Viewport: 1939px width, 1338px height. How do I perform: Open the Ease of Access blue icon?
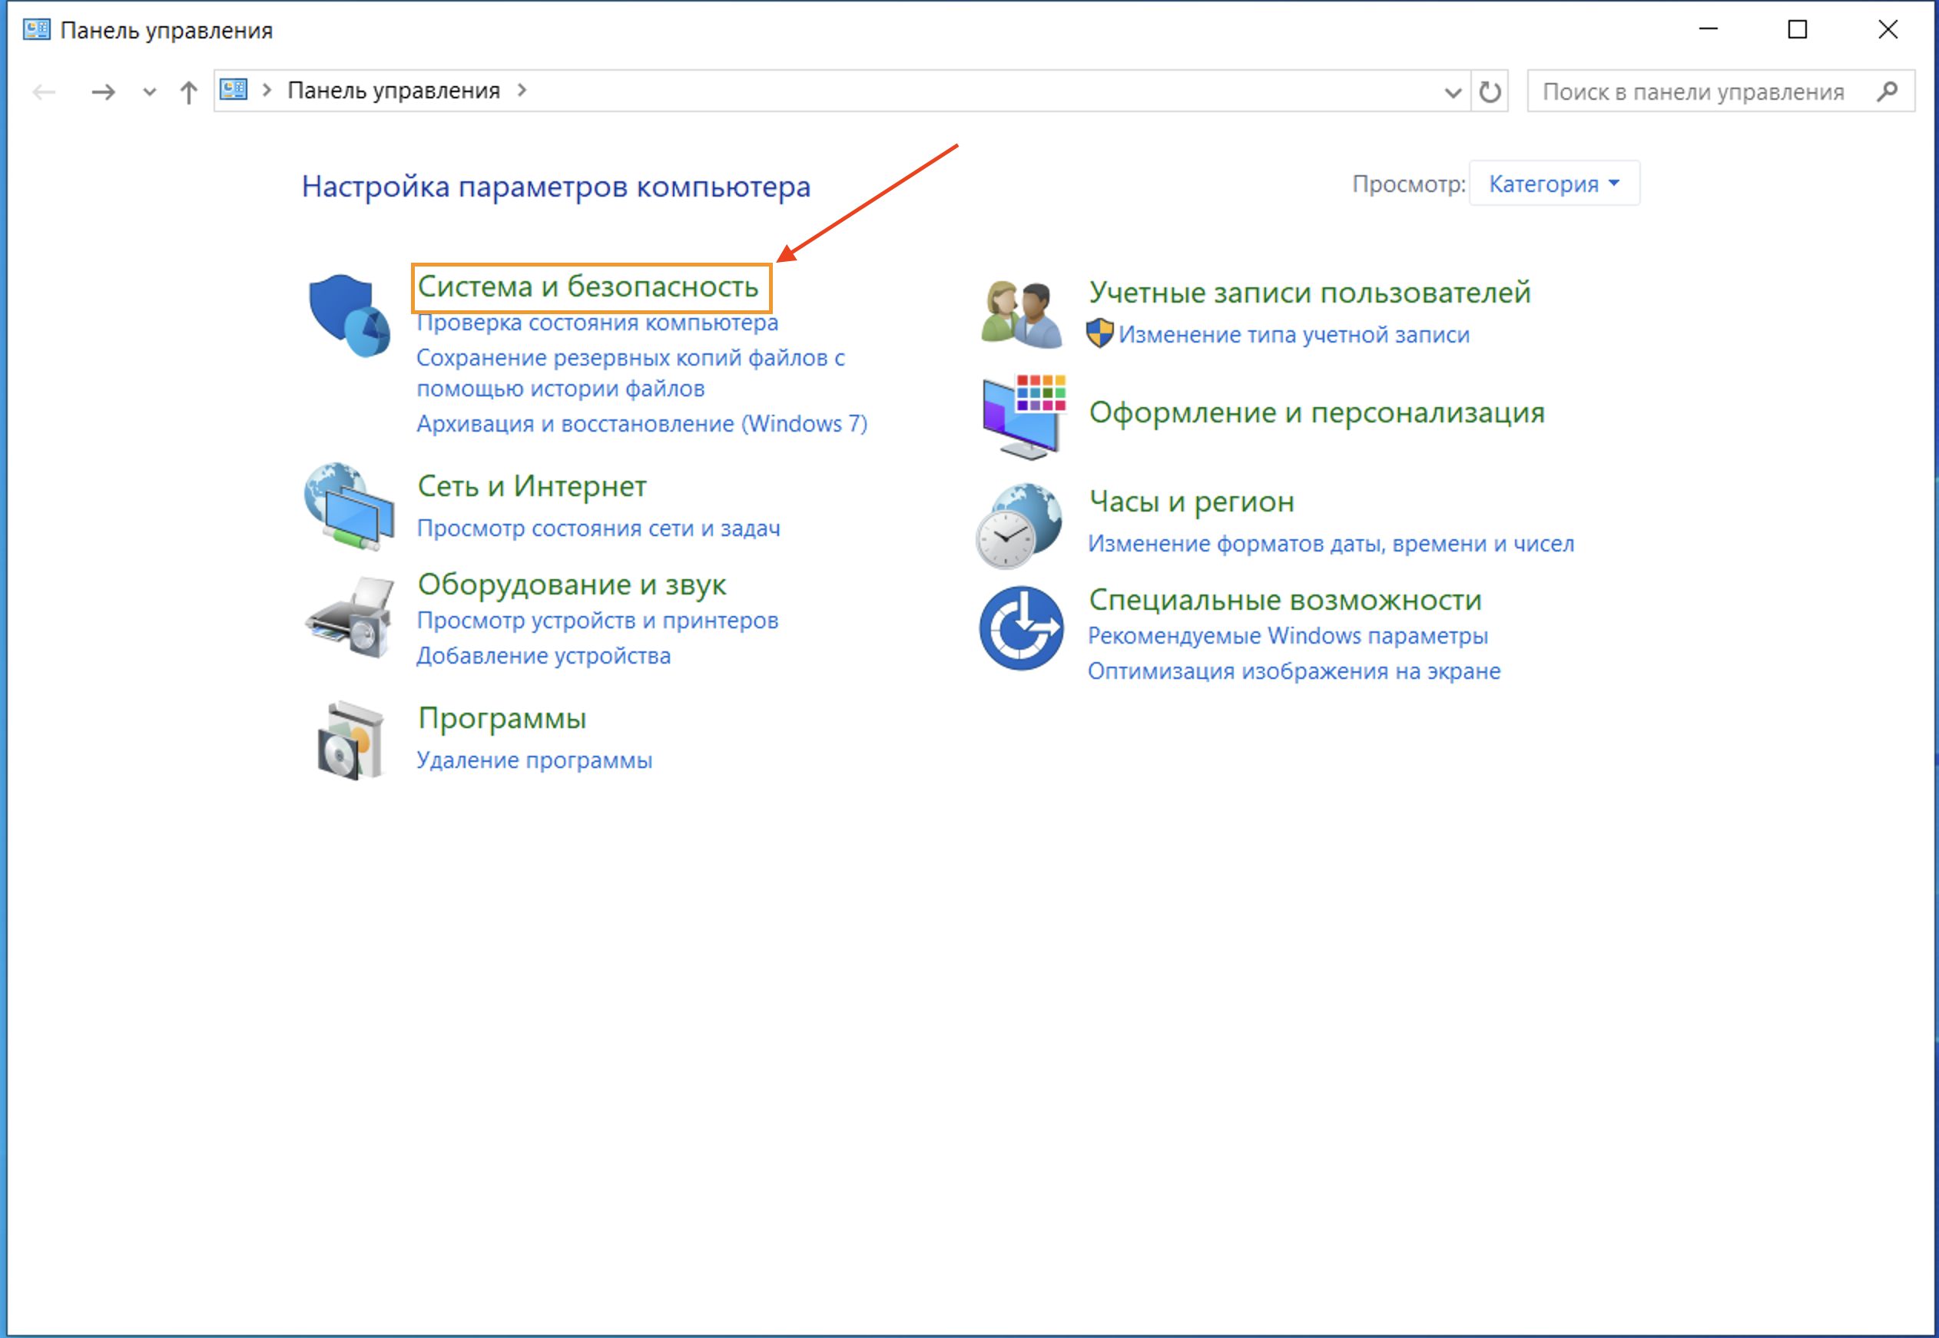click(1021, 628)
